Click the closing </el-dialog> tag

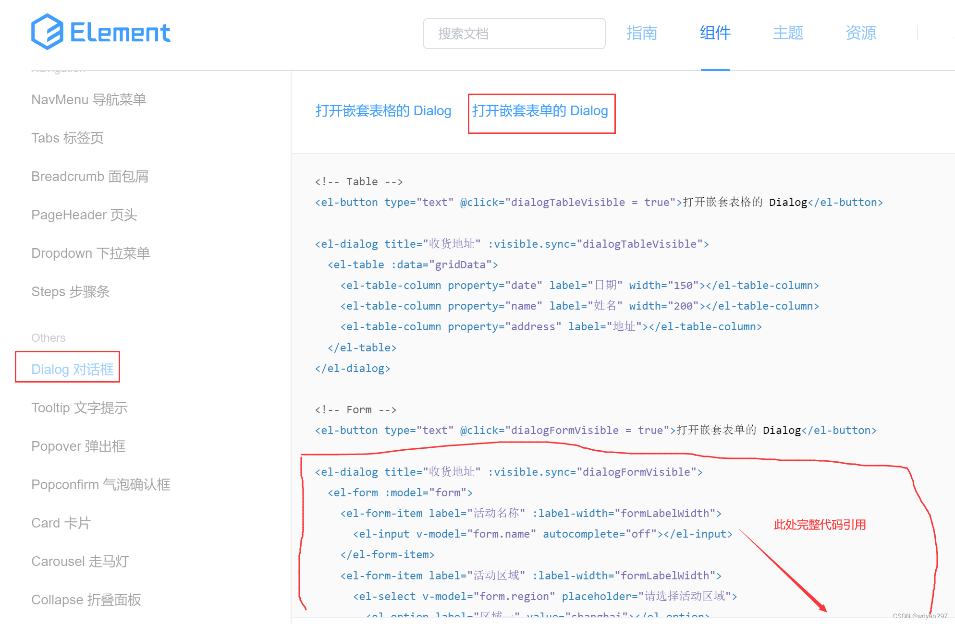point(353,368)
